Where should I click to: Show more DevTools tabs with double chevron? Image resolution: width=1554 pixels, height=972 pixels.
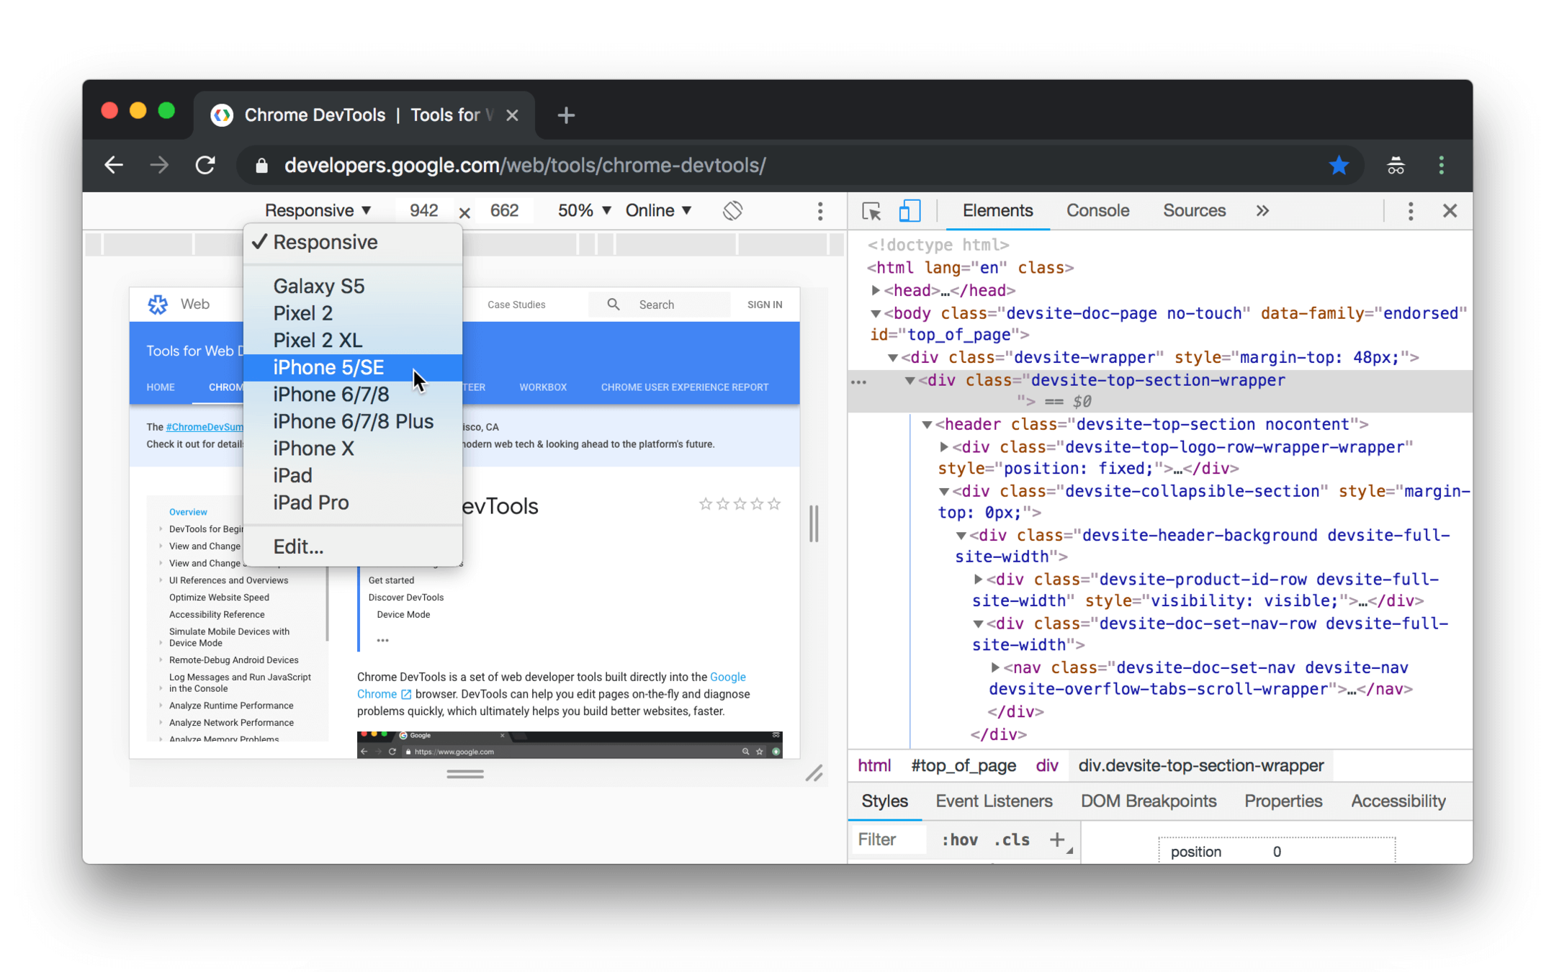pyautogui.click(x=1262, y=210)
